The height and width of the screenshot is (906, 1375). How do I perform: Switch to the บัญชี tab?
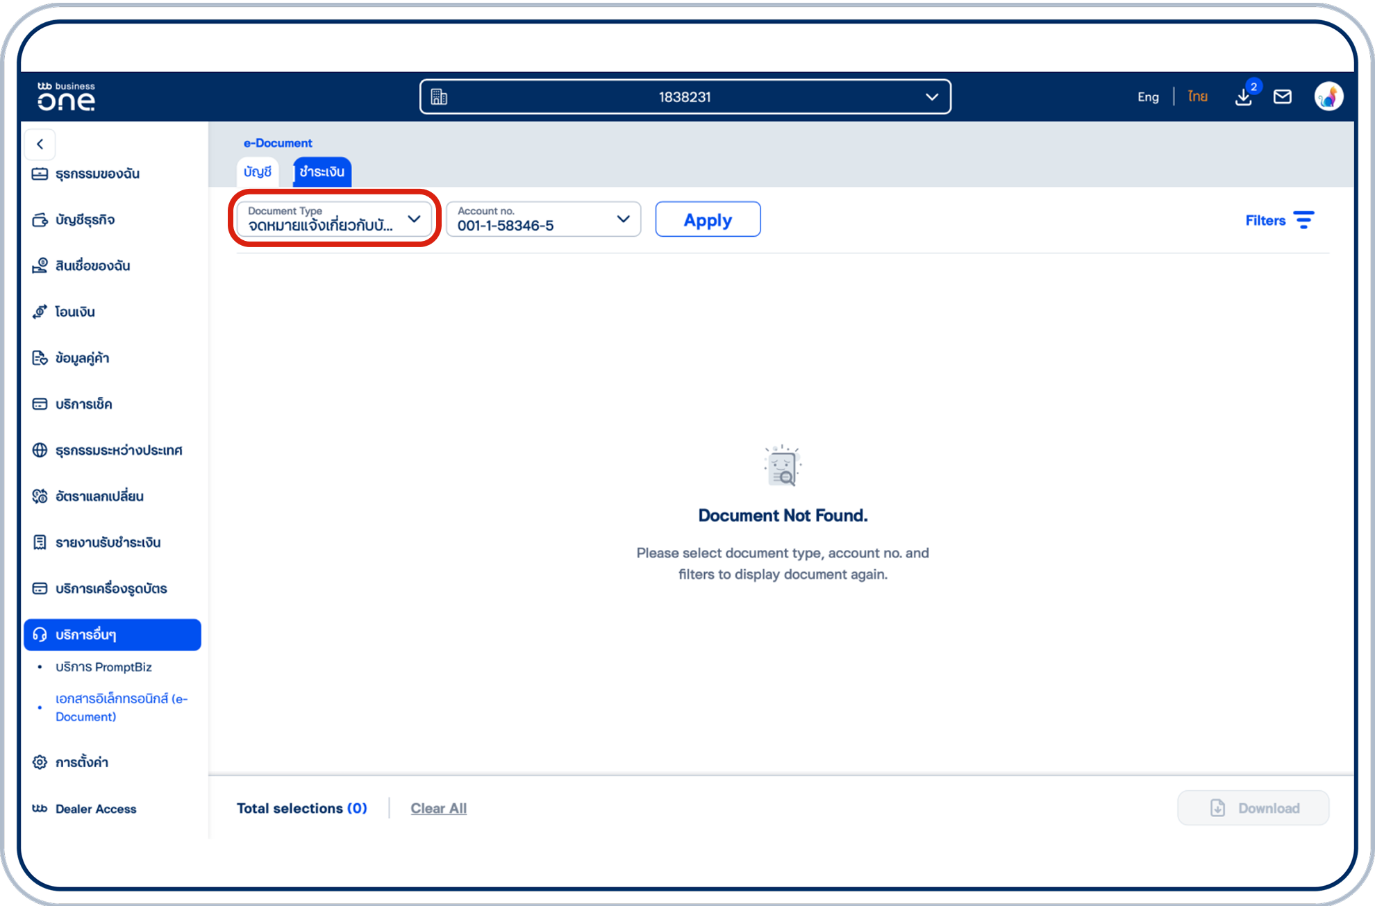point(257,171)
